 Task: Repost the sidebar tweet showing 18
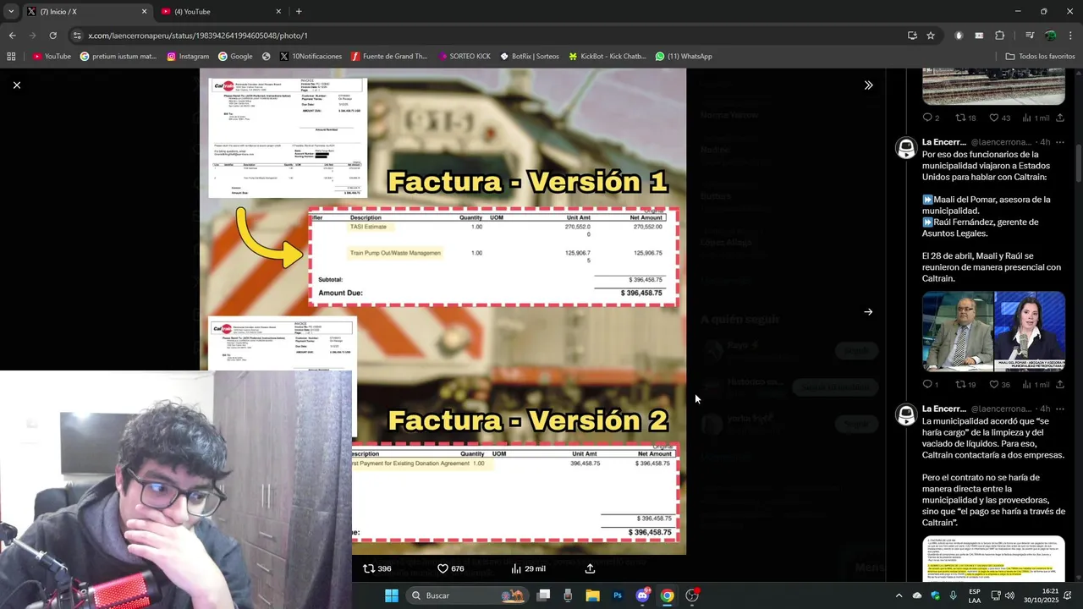pyautogui.click(x=965, y=118)
